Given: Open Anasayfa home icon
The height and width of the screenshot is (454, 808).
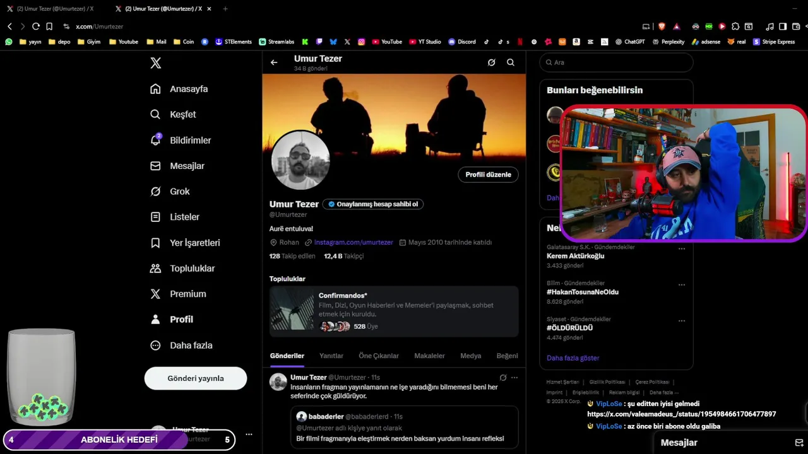Looking at the screenshot, I should pos(155,89).
